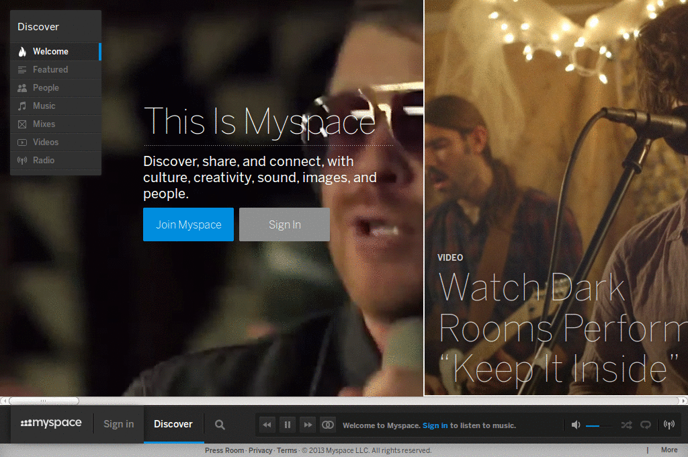688x457 pixels.
Task: Click the video icon beside Videos
Action: tap(22, 142)
